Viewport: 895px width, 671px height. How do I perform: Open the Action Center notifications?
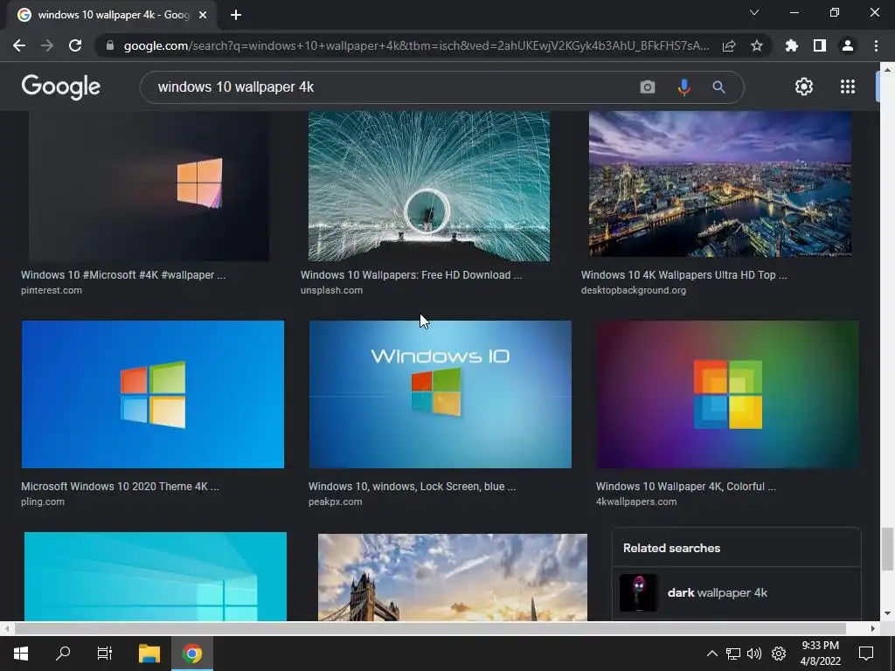(x=866, y=654)
